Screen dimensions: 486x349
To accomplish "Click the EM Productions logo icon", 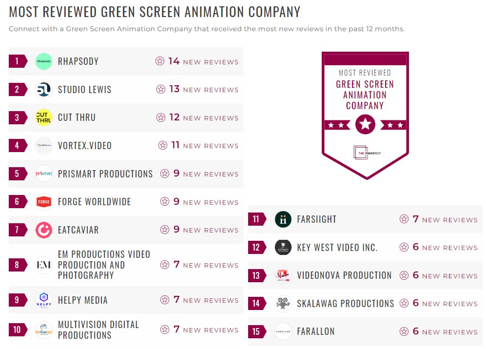I will (44, 265).
